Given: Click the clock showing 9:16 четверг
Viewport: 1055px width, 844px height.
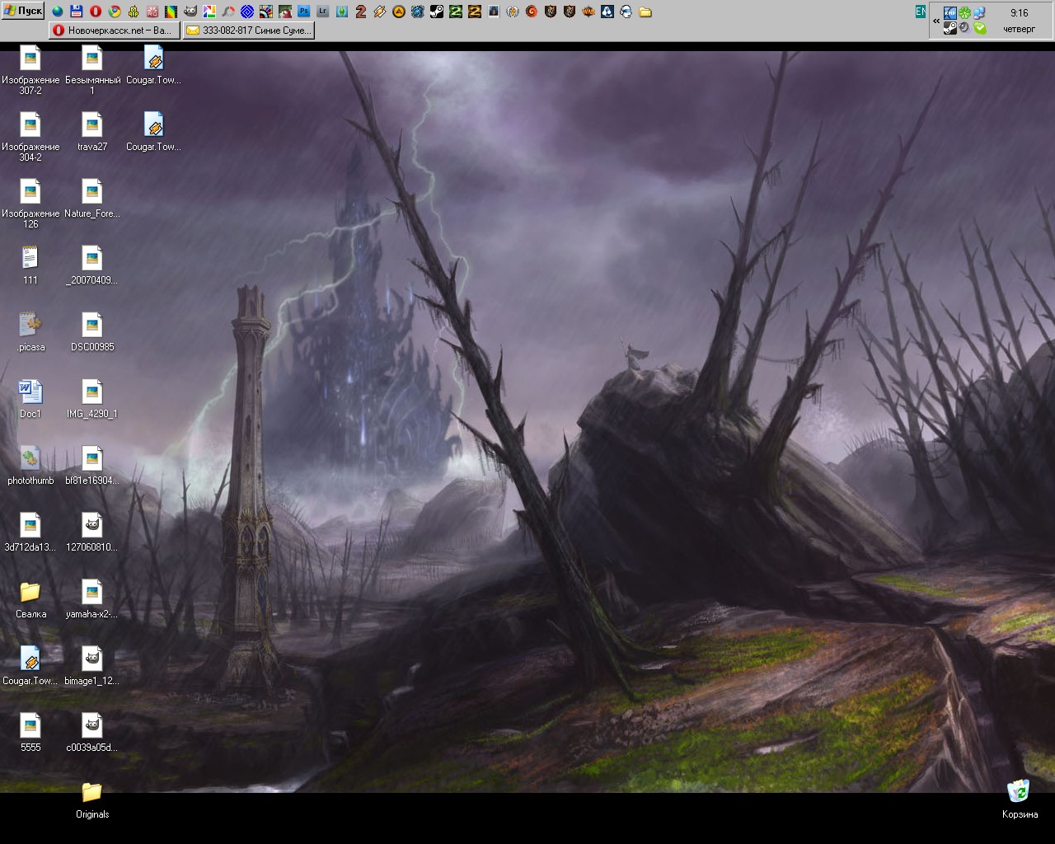Looking at the screenshot, I should click(1020, 21).
